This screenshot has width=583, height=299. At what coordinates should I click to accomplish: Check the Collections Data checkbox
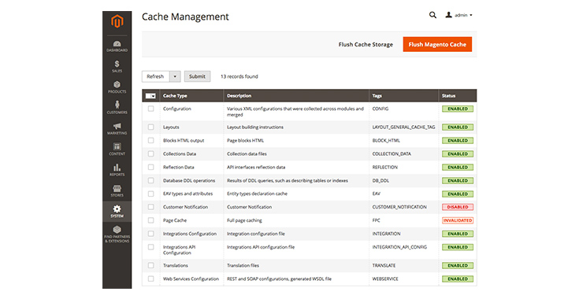(151, 153)
